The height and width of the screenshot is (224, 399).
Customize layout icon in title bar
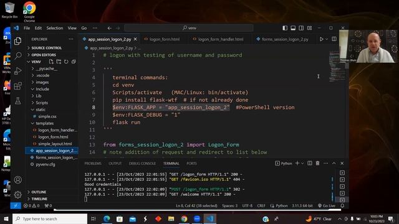pos(309,28)
